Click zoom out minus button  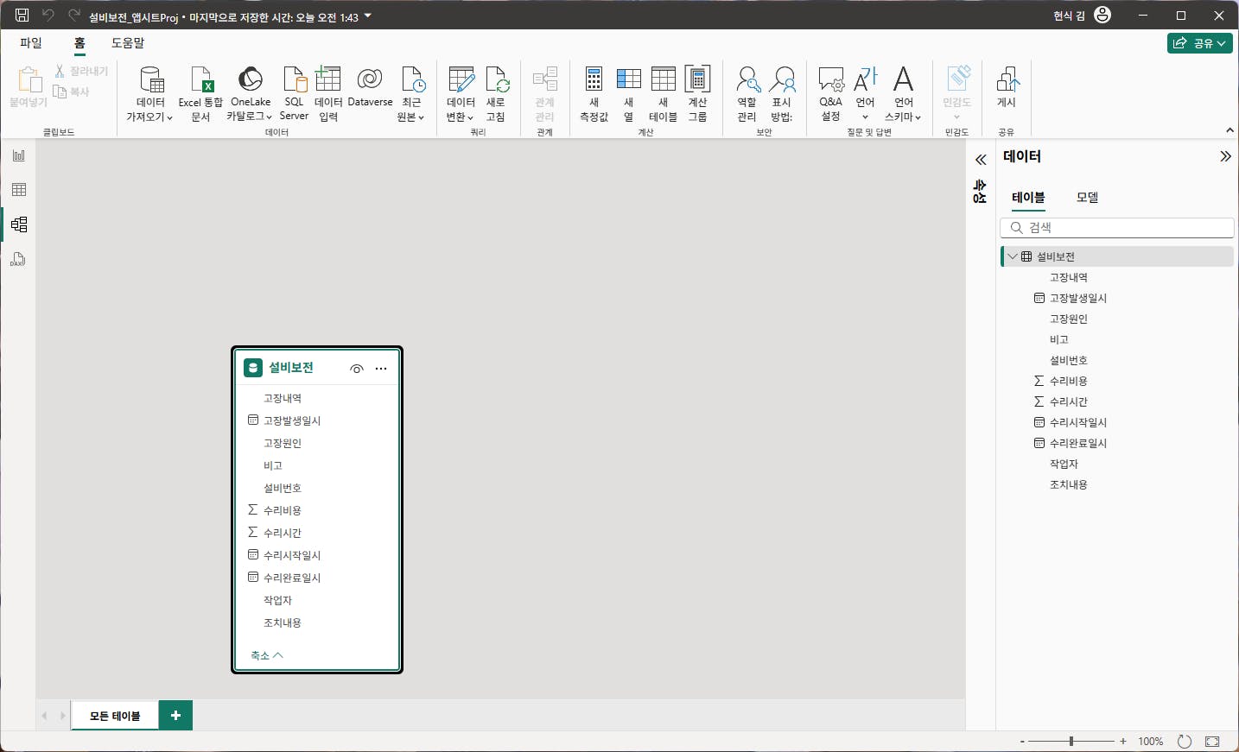tap(1022, 742)
